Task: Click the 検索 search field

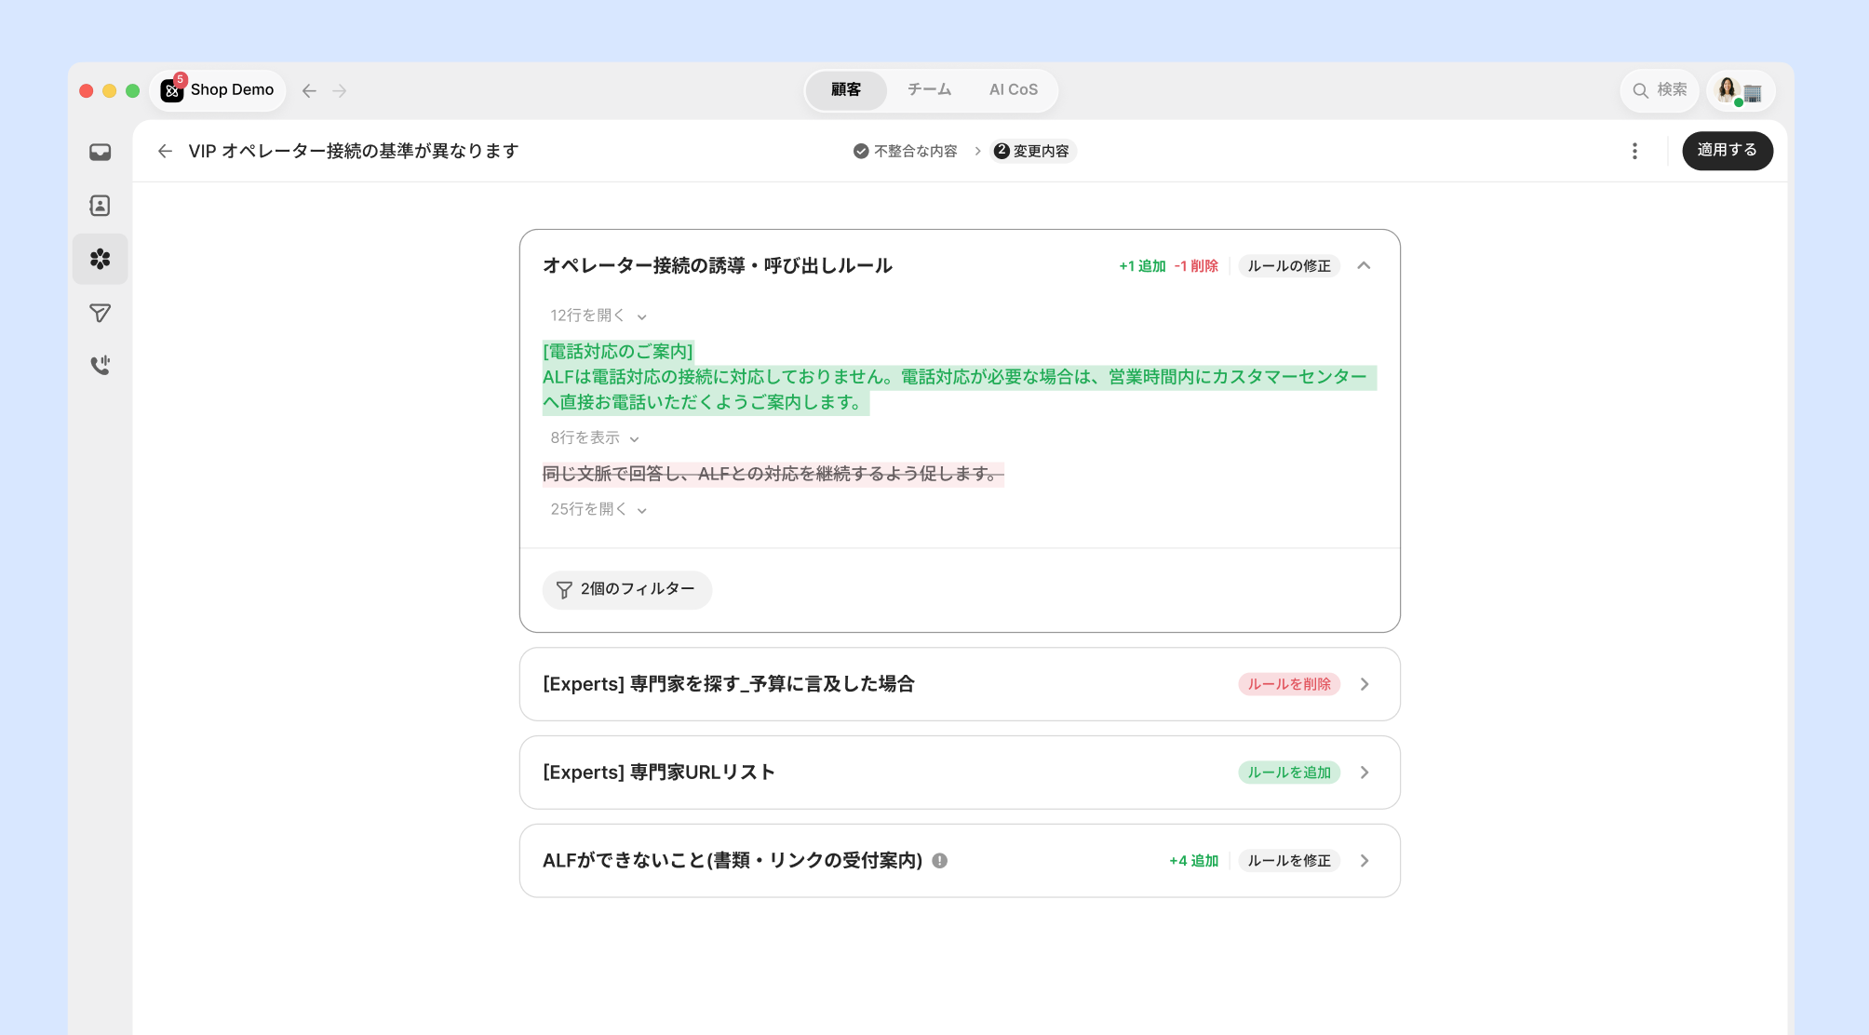Action: click(x=1660, y=90)
